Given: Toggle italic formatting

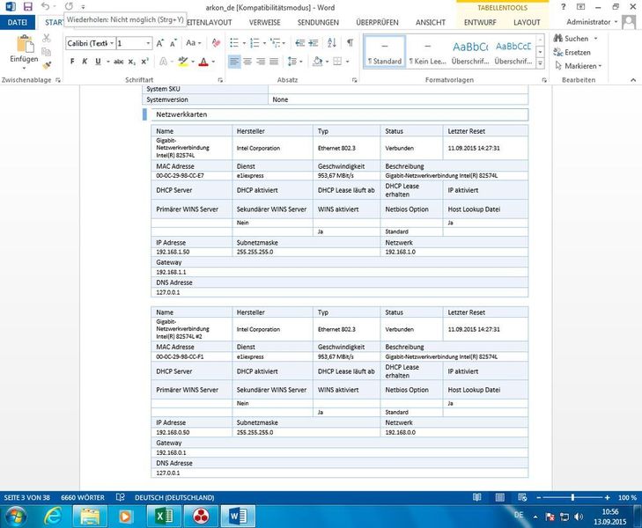Looking at the screenshot, I should point(85,62).
